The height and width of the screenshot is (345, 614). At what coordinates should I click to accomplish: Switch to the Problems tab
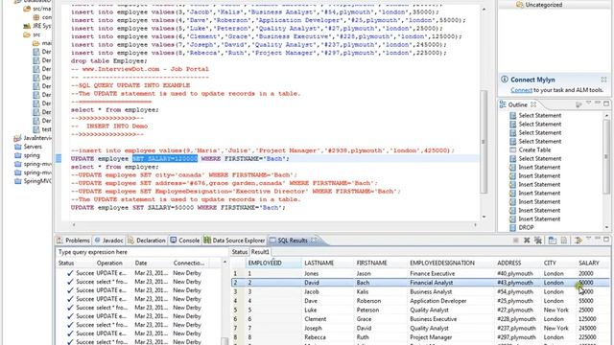[x=73, y=241]
